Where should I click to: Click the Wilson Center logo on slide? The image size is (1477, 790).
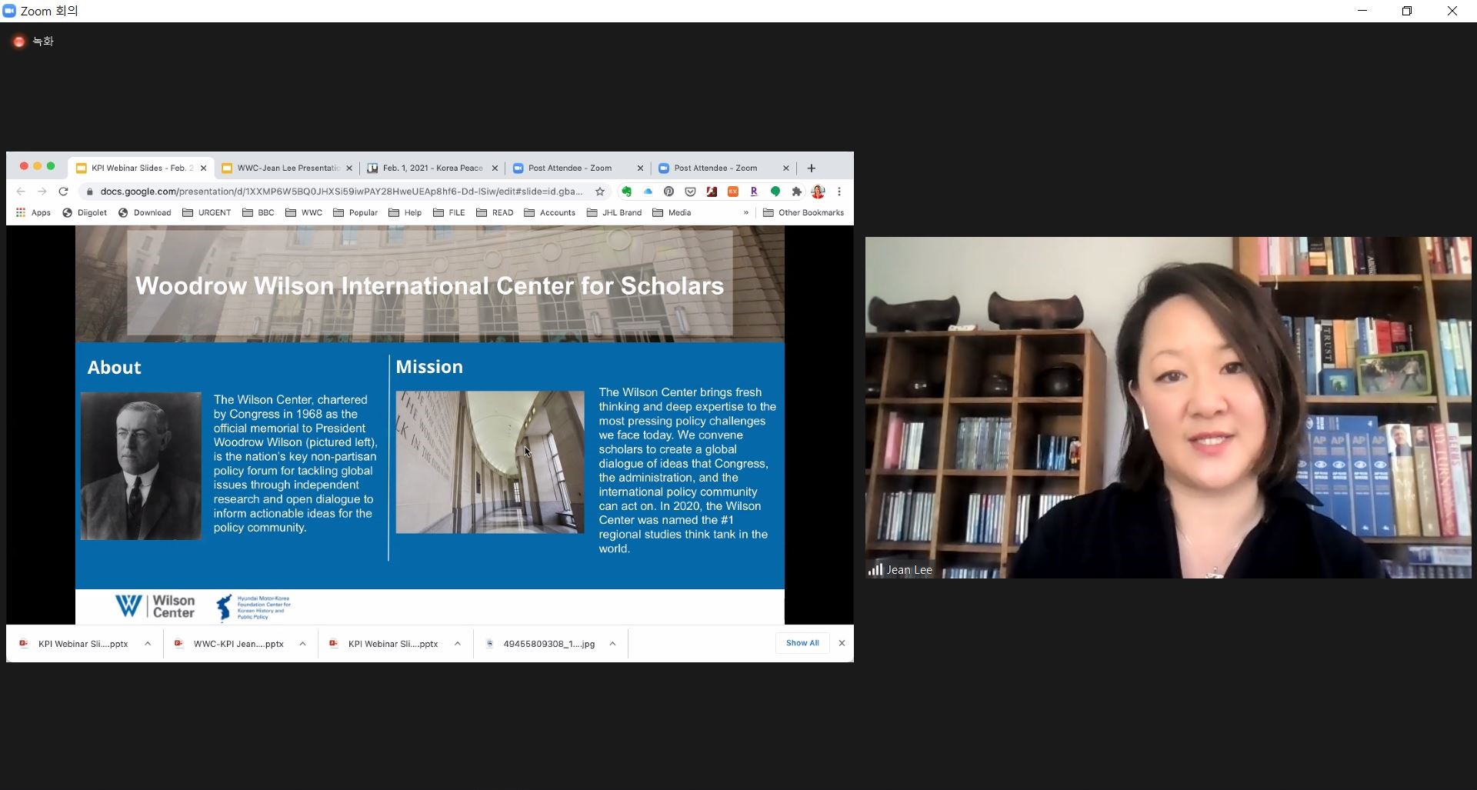tap(155, 606)
